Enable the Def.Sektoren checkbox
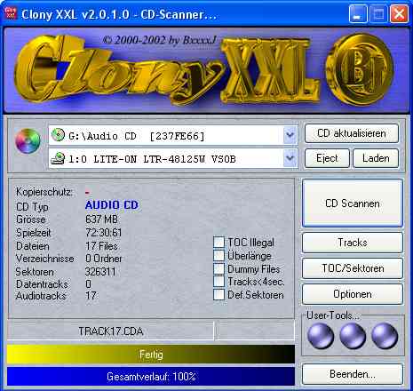 coord(218,294)
